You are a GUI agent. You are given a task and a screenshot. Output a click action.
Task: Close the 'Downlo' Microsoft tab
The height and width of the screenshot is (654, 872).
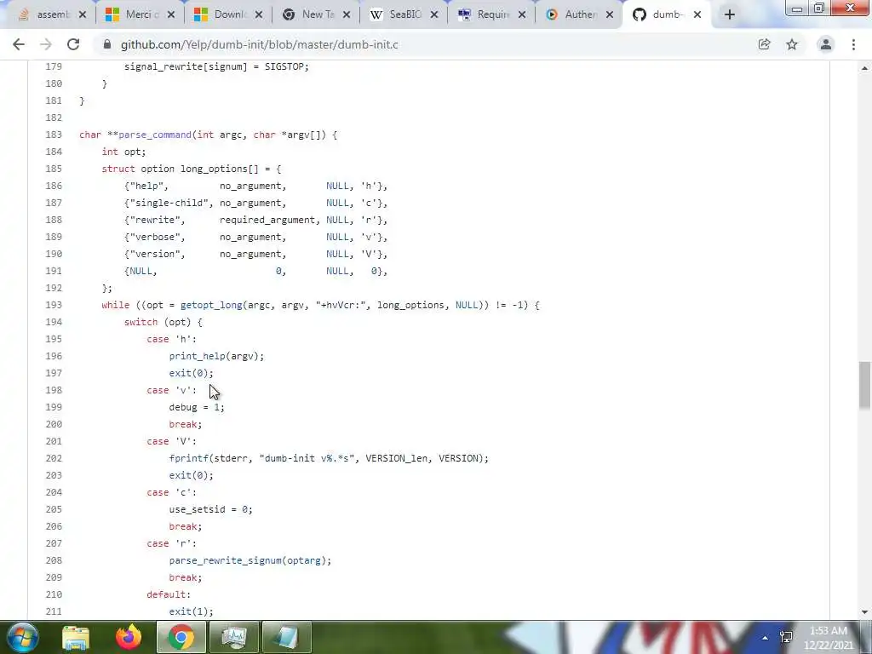pyautogui.click(x=259, y=14)
